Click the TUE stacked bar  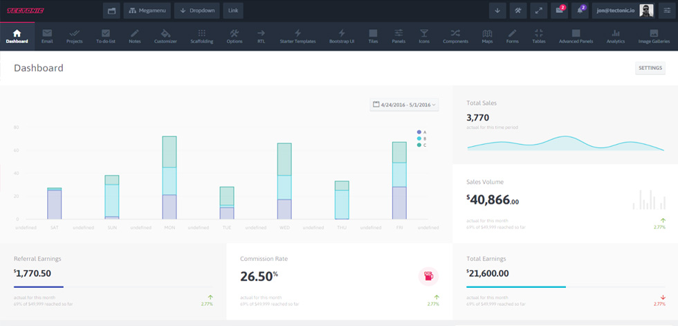point(227,203)
